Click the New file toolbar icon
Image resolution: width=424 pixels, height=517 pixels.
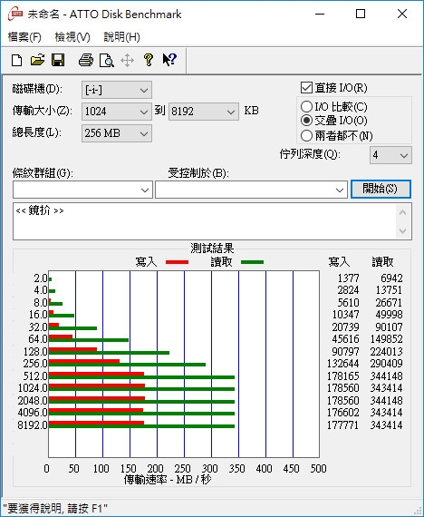click(17, 61)
